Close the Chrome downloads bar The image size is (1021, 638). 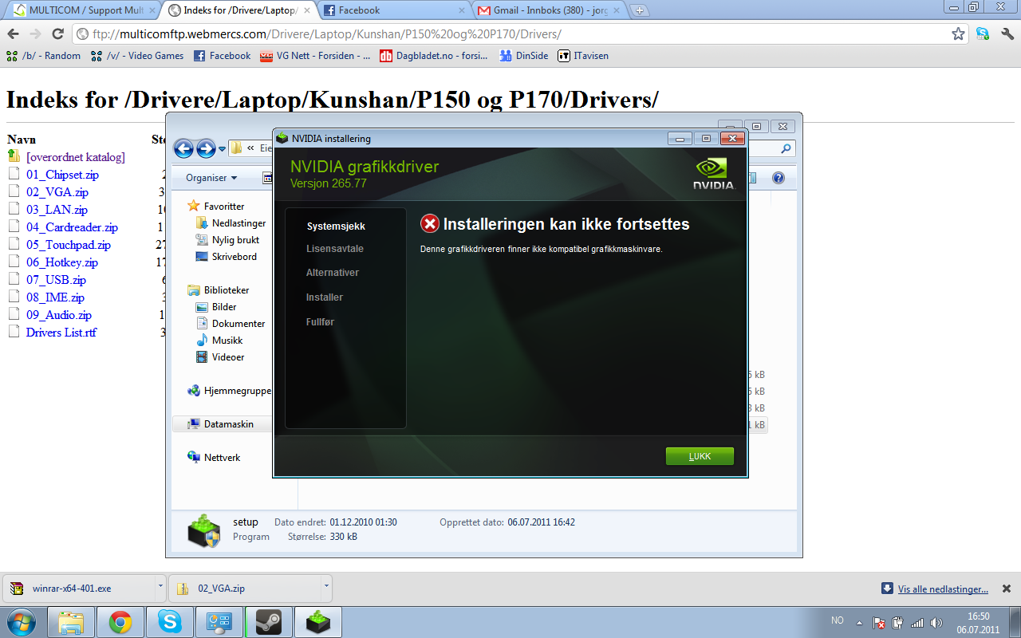1007,589
